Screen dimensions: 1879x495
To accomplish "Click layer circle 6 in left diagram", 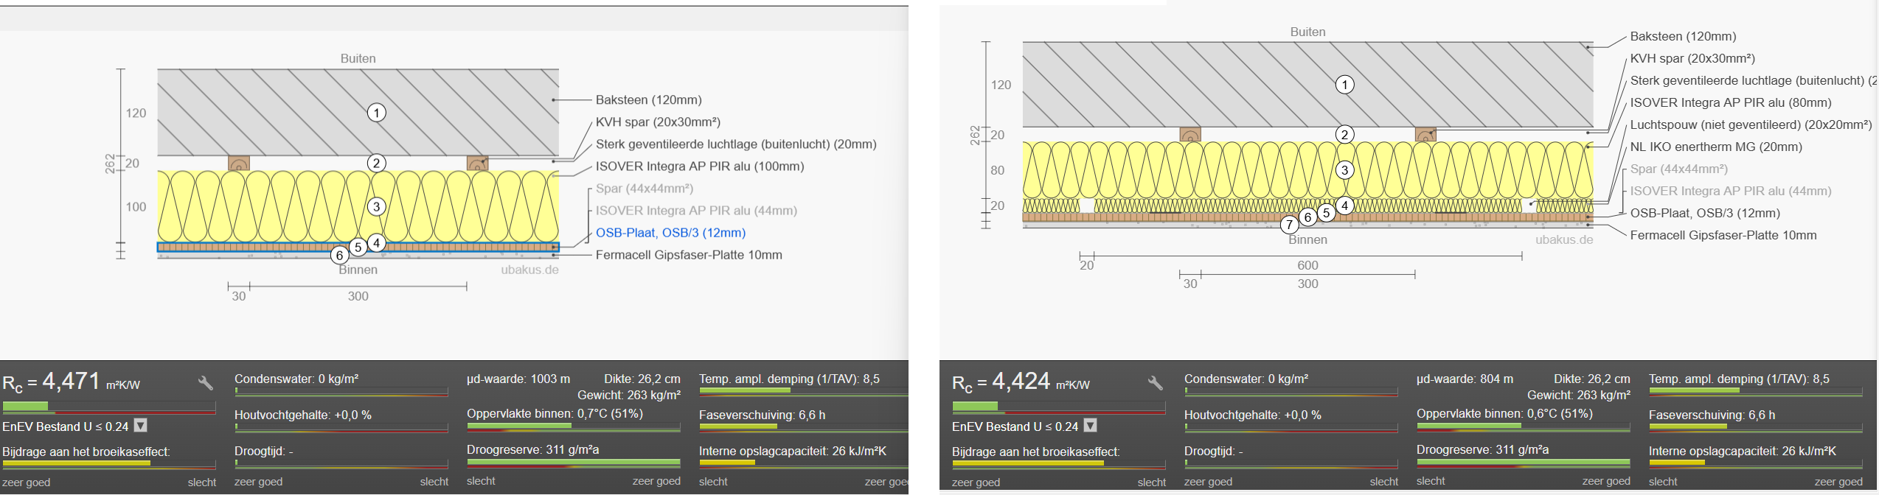I will [x=339, y=256].
